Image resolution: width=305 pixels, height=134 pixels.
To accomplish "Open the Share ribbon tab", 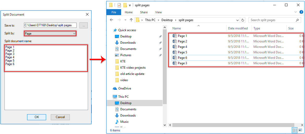I will point(144,12).
